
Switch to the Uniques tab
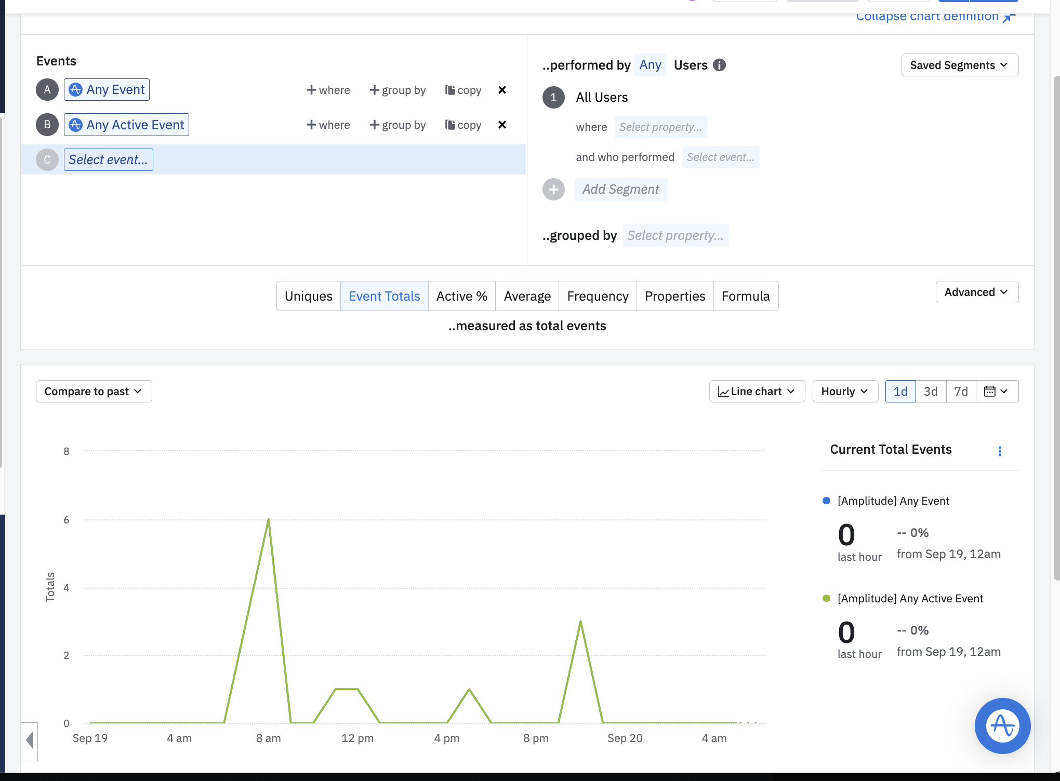pyautogui.click(x=308, y=296)
